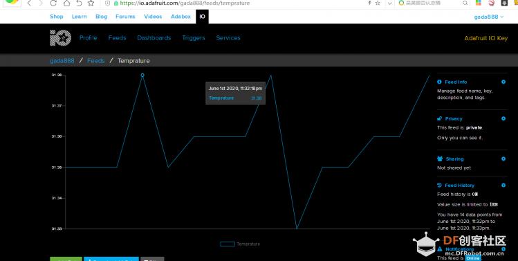Open Sharing settings gear
This screenshot has height=261, width=518.
click(503, 159)
